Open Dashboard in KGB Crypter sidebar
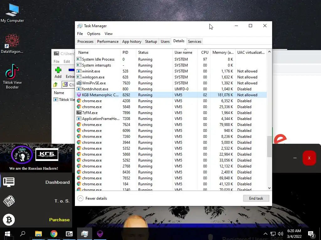The width and height of the screenshot is (321, 240). click(x=58, y=182)
